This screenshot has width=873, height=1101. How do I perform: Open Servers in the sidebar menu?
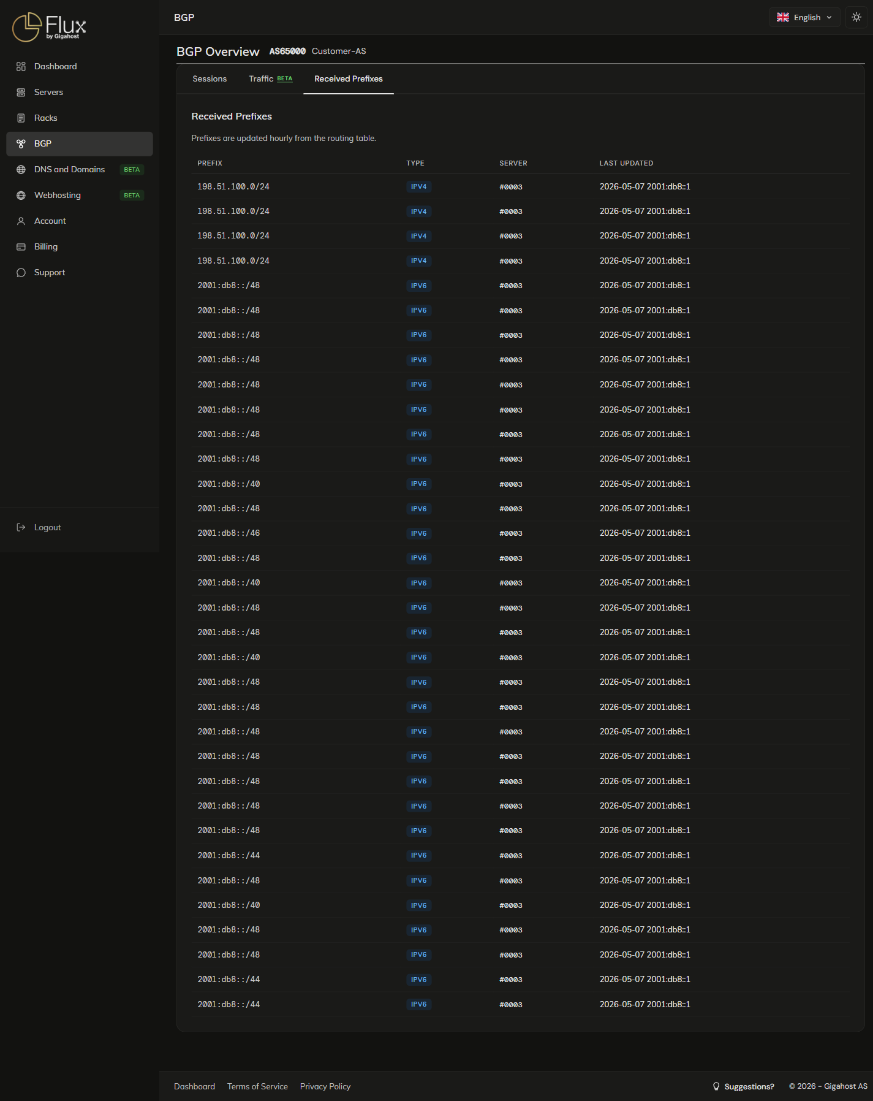(80, 92)
